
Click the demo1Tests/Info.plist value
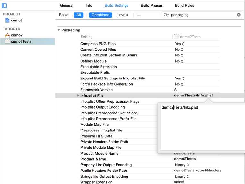(x=193, y=96)
